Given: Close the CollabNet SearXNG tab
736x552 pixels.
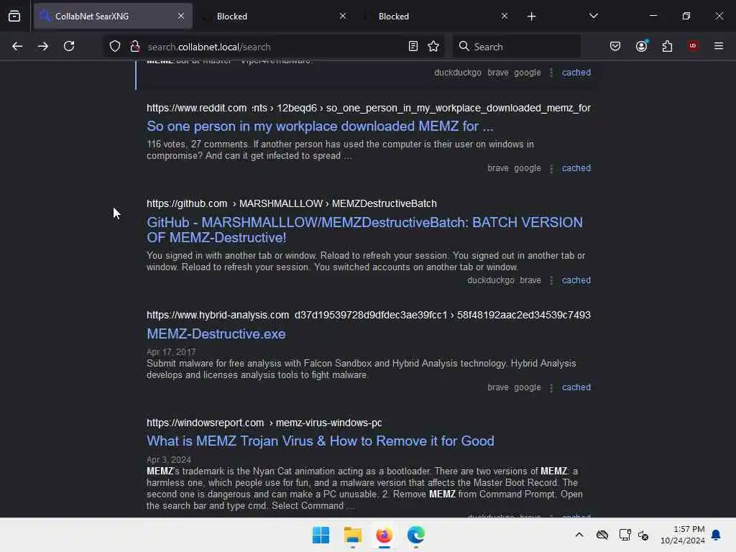Looking at the screenshot, I should point(181,16).
